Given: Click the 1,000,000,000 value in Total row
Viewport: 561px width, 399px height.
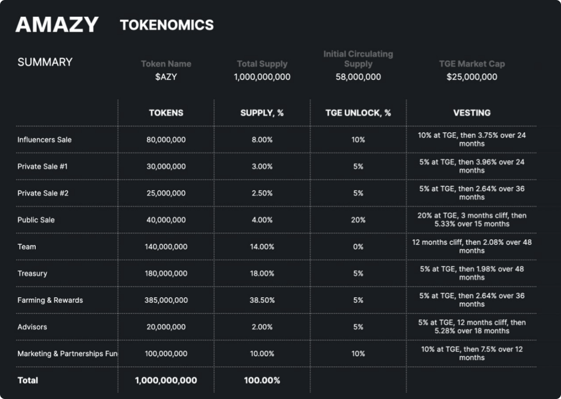Looking at the screenshot, I should [166, 380].
